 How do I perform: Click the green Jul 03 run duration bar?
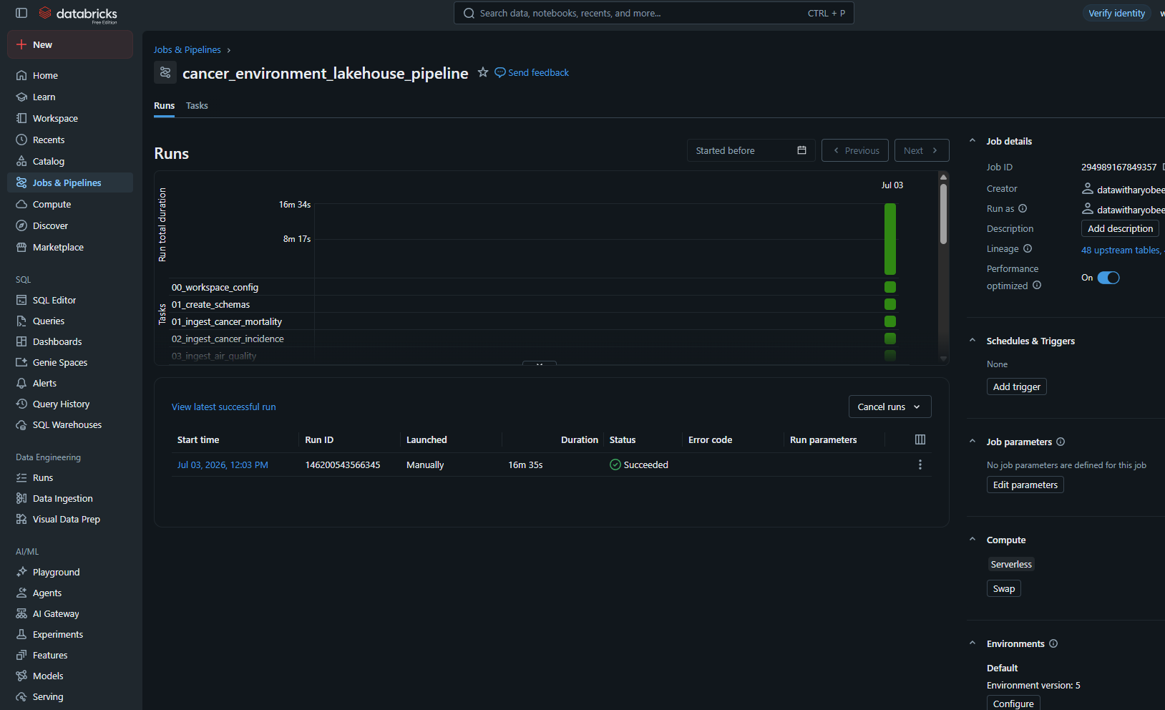[890, 239]
